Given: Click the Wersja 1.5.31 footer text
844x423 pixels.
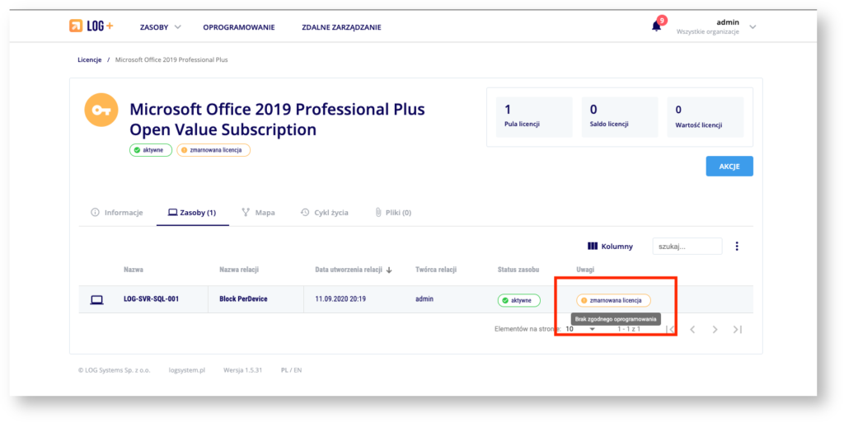Looking at the screenshot, I should point(243,370).
